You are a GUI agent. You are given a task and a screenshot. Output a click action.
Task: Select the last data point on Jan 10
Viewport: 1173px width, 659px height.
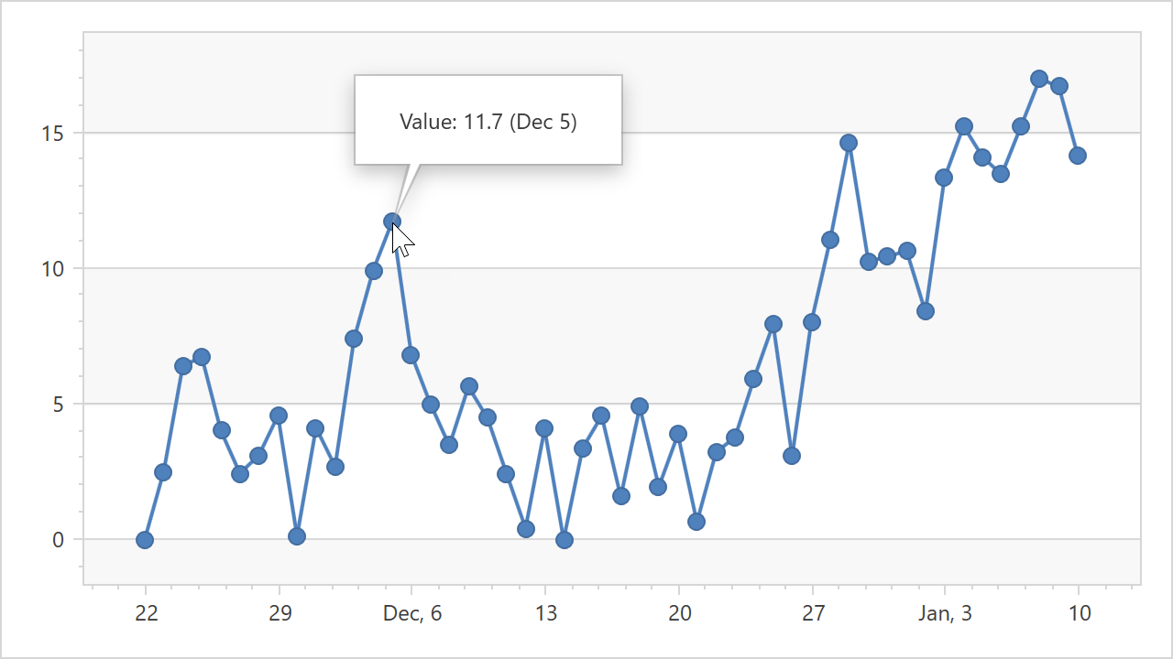pos(1078,156)
